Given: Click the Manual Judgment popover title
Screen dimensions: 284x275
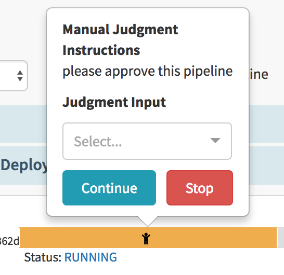Looking at the screenshot, I should point(121,30).
